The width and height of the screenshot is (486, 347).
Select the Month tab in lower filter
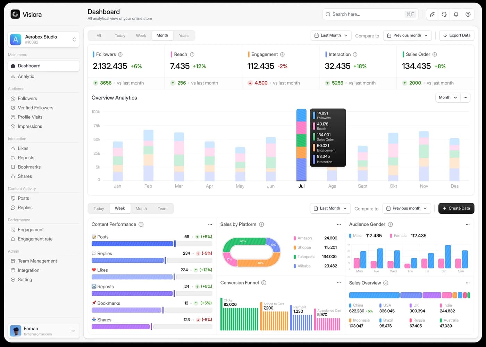[141, 209]
